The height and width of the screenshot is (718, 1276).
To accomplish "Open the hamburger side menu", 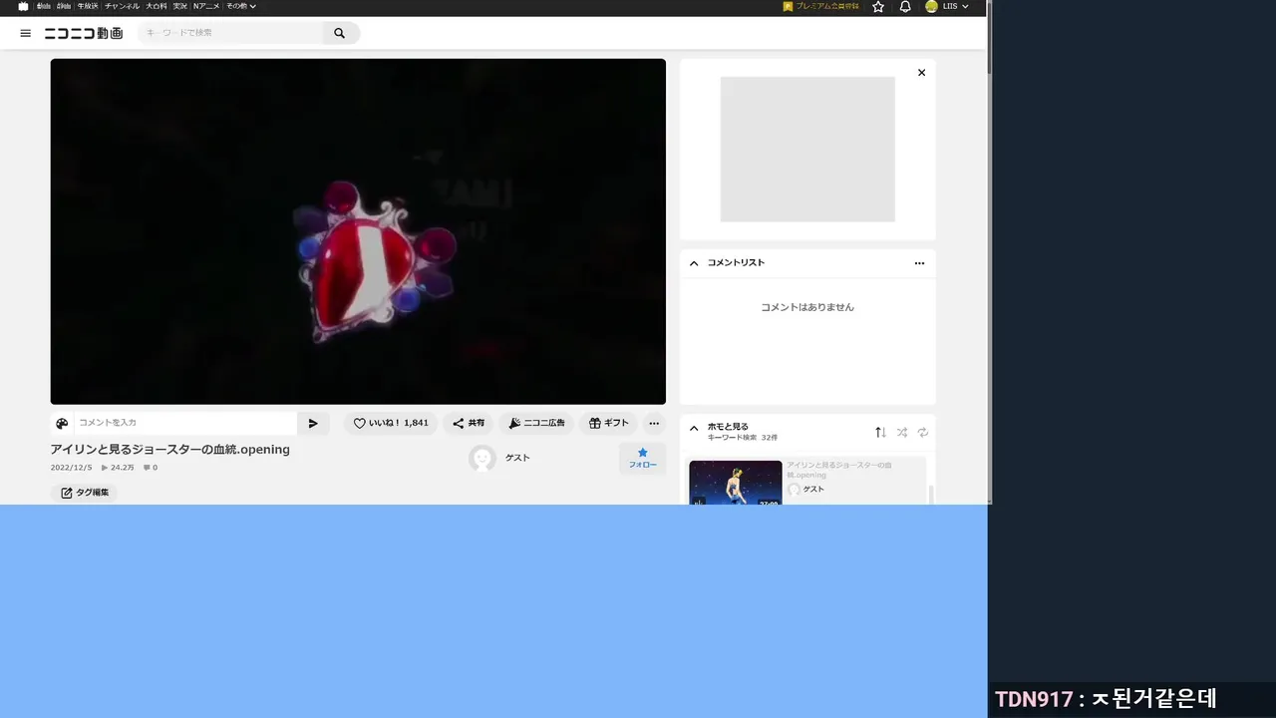I will pos(26,33).
